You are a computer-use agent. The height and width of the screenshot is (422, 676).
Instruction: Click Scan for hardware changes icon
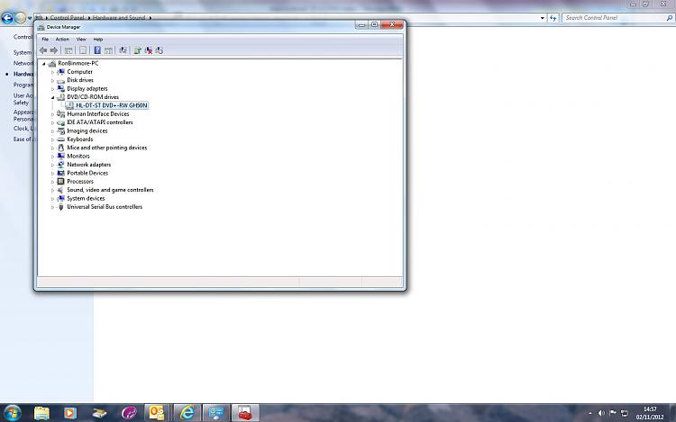[123, 50]
